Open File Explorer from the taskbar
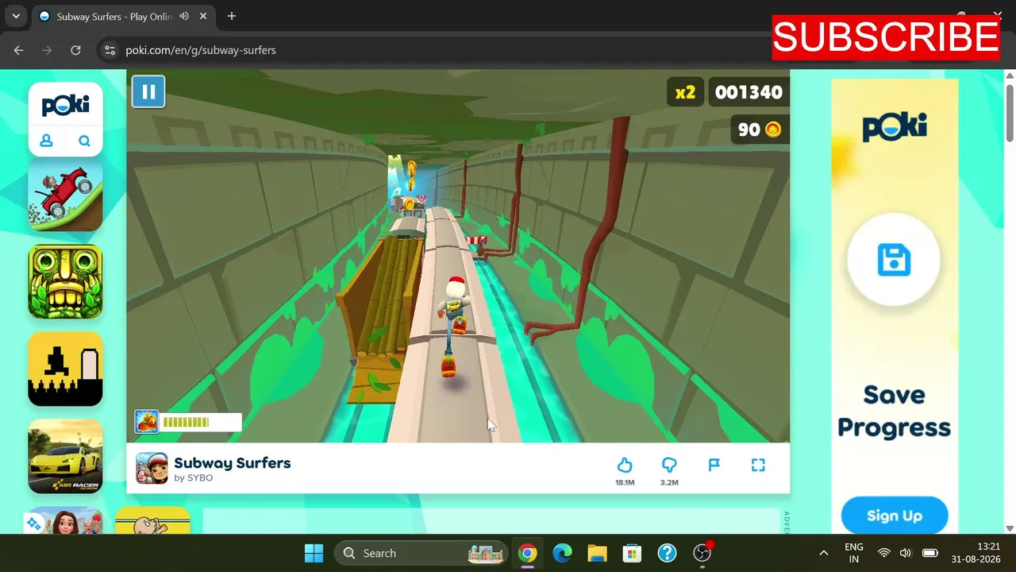Image resolution: width=1016 pixels, height=572 pixels. (x=597, y=553)
